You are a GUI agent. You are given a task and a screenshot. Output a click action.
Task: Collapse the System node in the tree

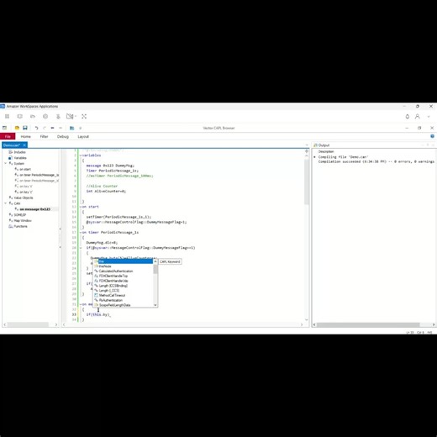(x=5, y=163)
